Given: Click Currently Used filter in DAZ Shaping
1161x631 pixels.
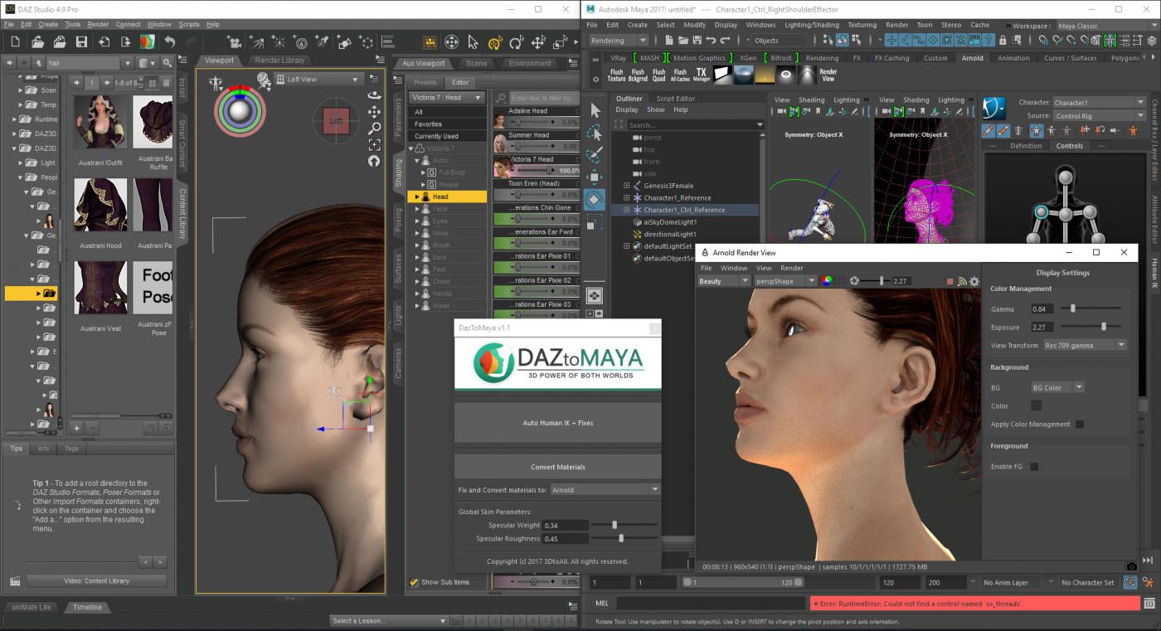Looking at the screenshot, I should [449, 136].
